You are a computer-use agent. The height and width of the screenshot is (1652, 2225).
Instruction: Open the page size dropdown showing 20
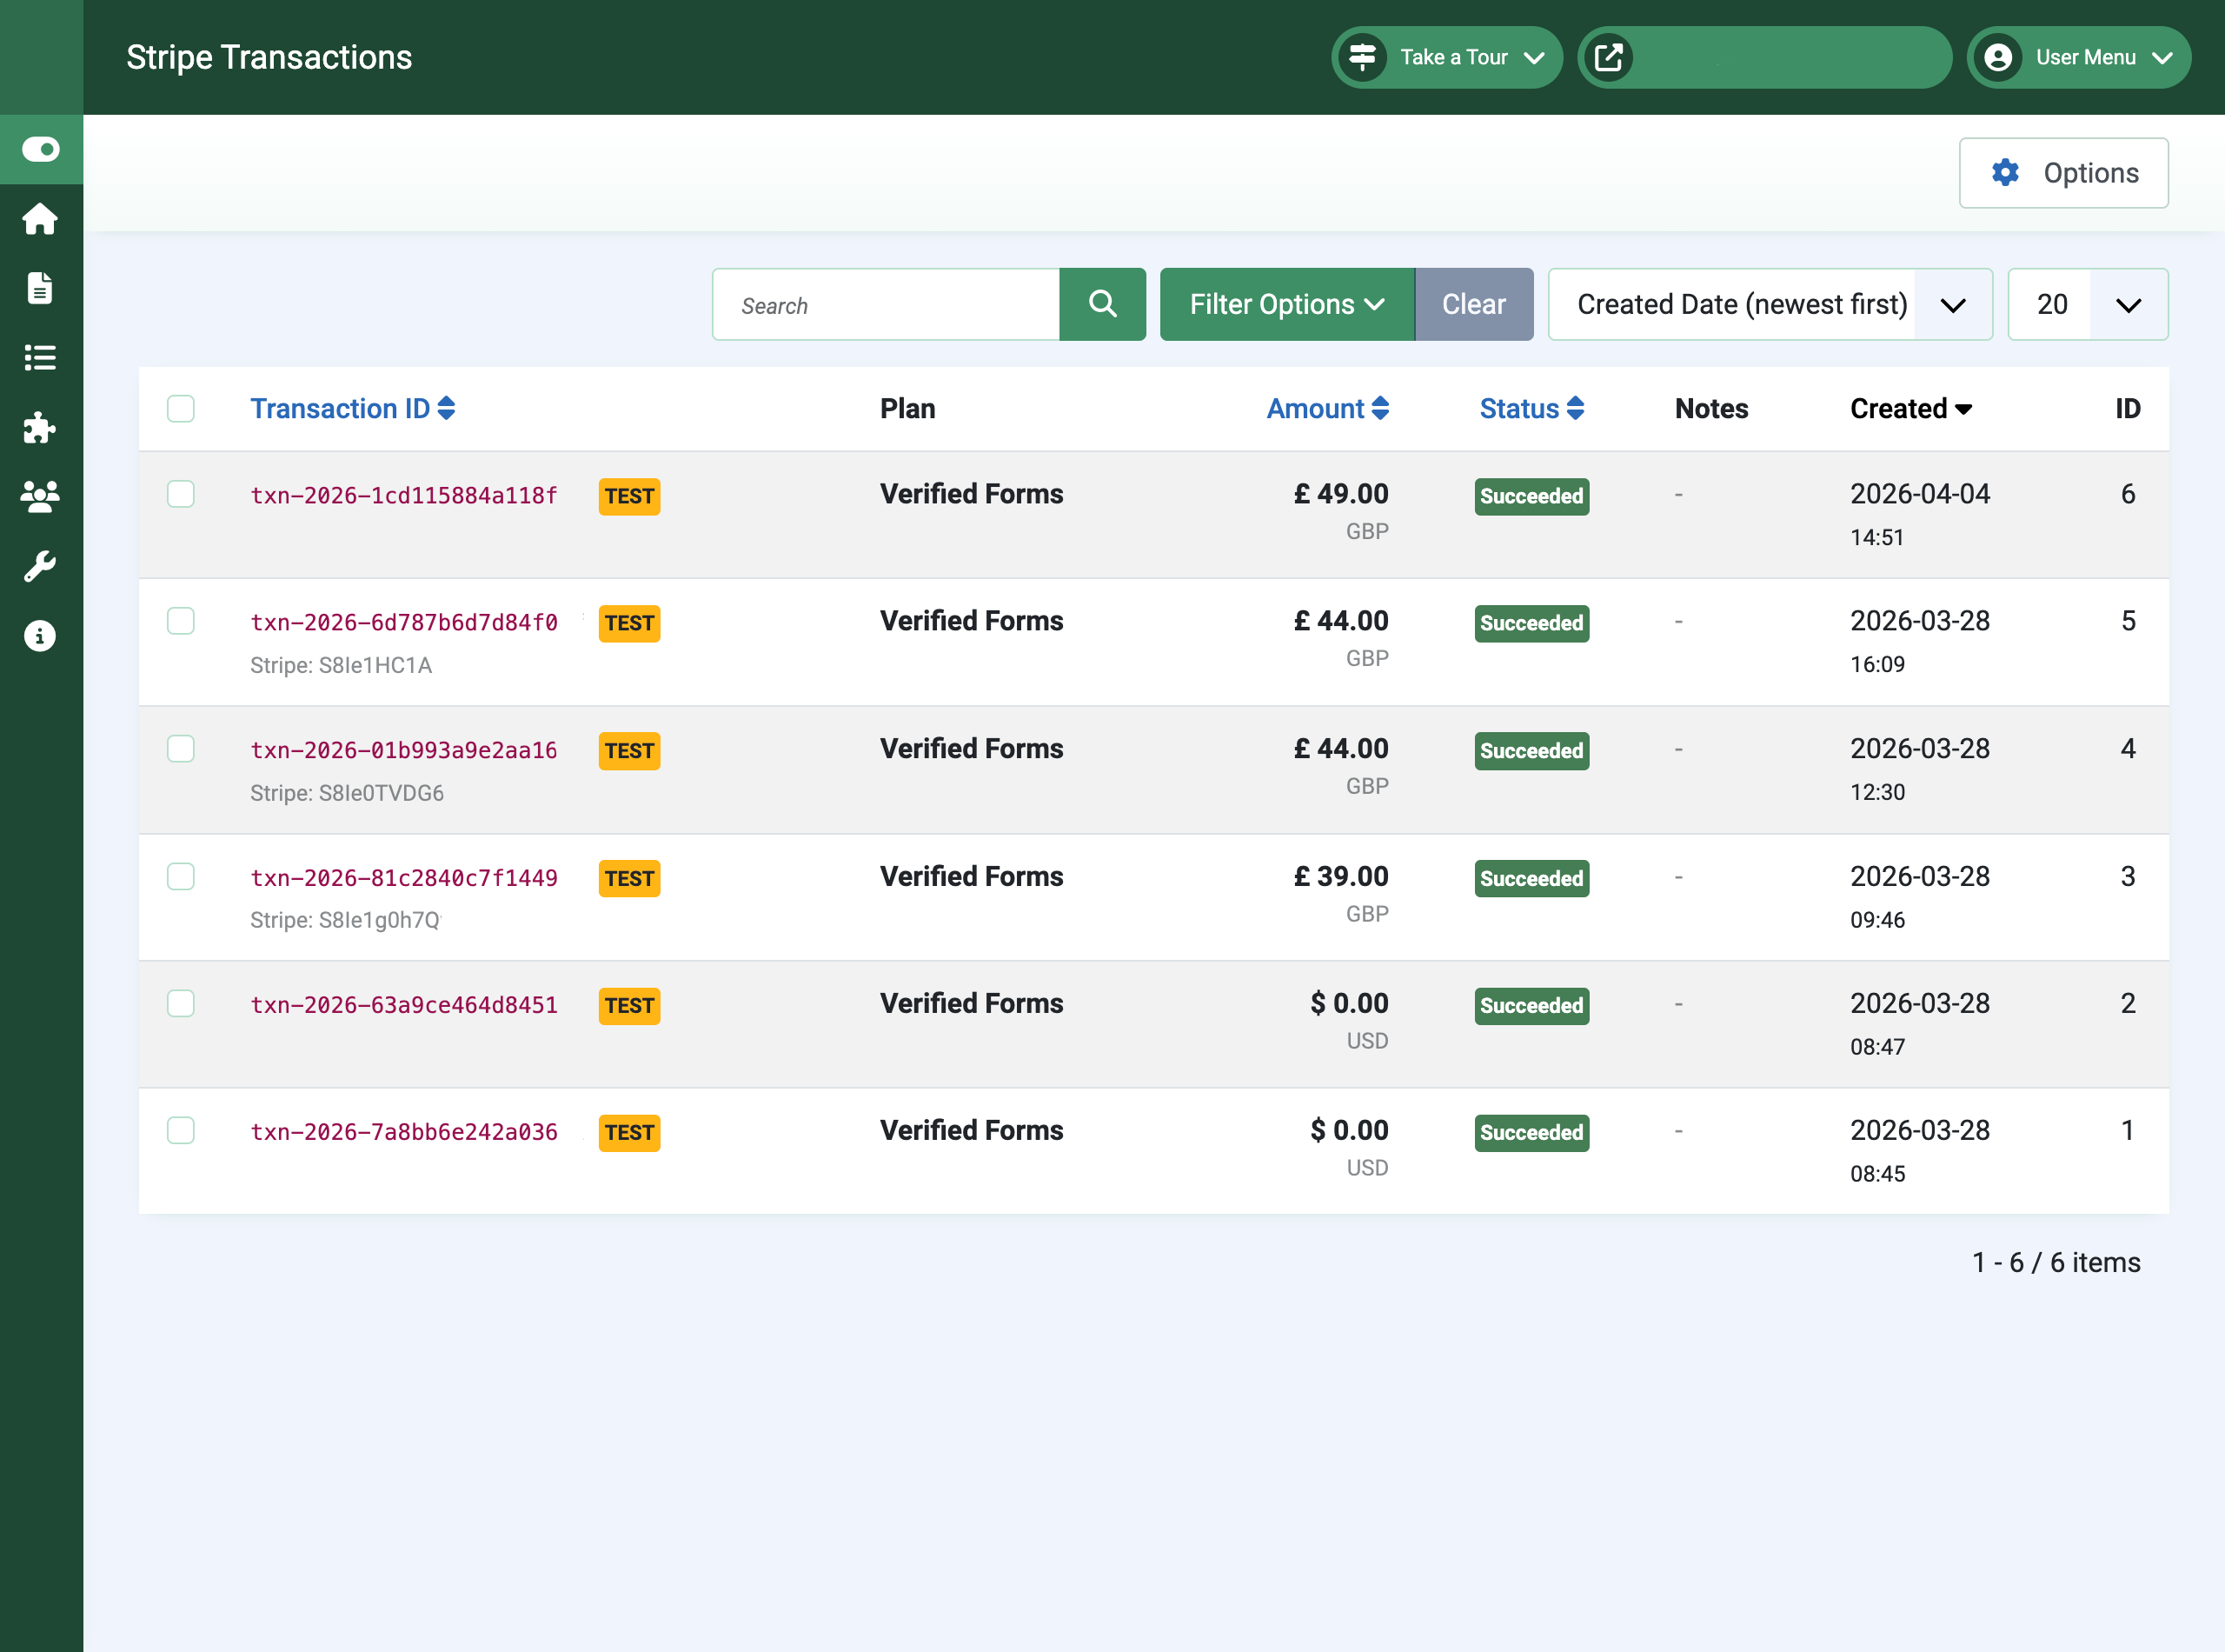point(2086,304)
